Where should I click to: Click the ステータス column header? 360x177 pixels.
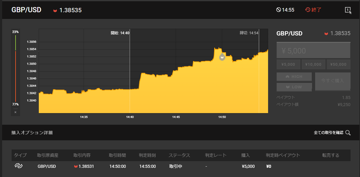pyautogui.click(x=179, y=155)
